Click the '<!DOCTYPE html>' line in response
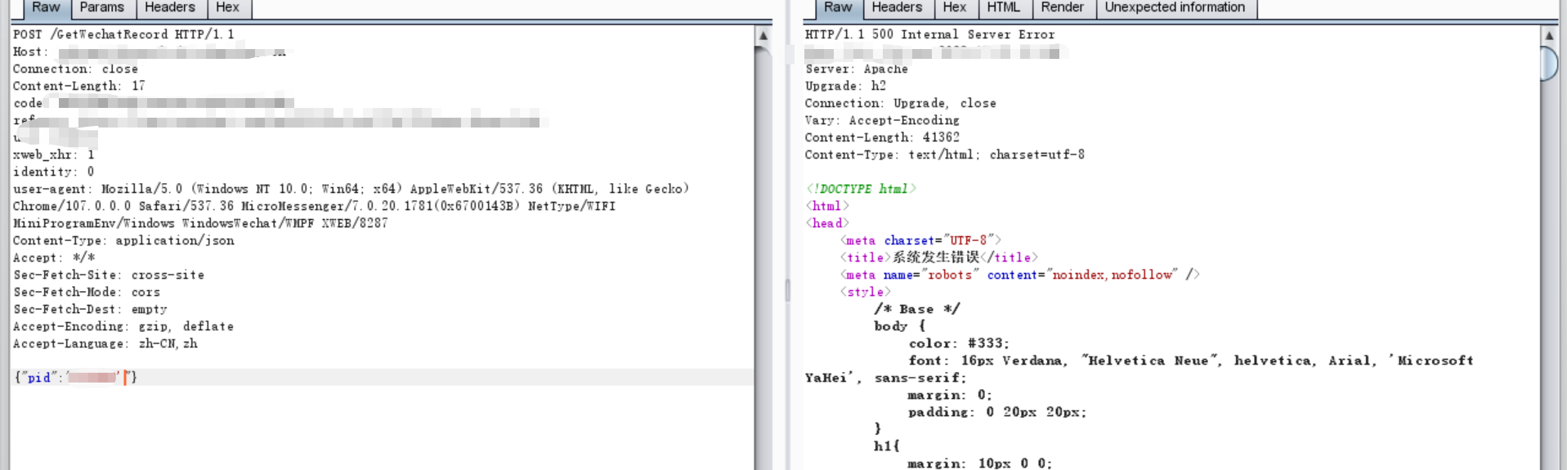The width and height of the screenshot is (1567, 470). (861, 189)
